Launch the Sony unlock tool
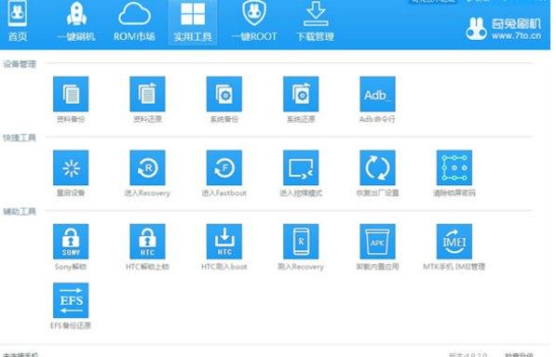 point(71,242)
